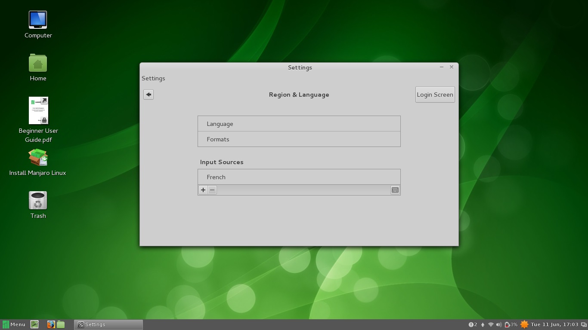Select Settings window in taskbar

point(108,324)
